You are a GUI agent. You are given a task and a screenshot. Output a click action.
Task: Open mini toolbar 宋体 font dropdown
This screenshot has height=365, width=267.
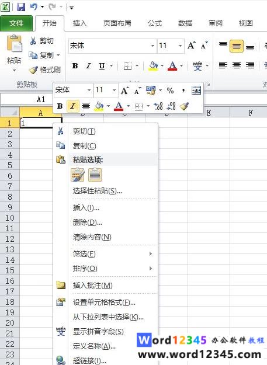click(x=89, y=90)
